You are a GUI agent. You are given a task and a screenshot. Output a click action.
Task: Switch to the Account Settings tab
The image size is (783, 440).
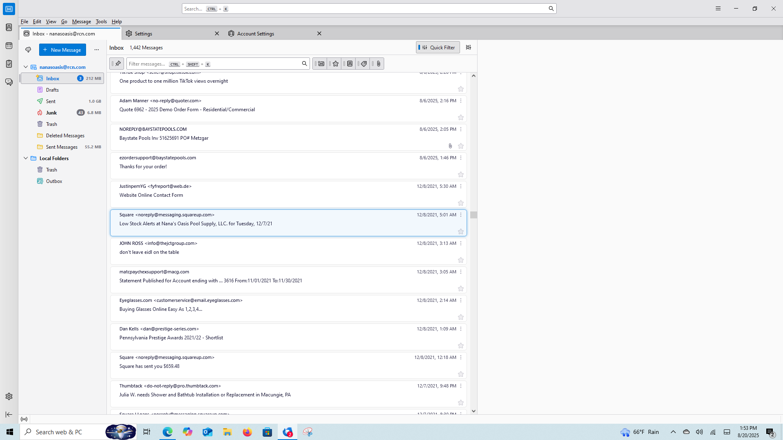tap(256, 34)
